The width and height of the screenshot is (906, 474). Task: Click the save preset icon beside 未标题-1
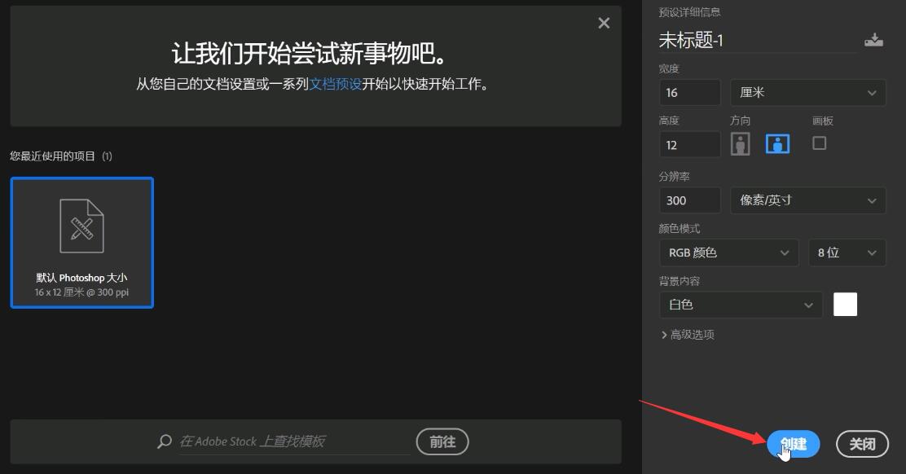pyautogui.click(x=873, y=40)
